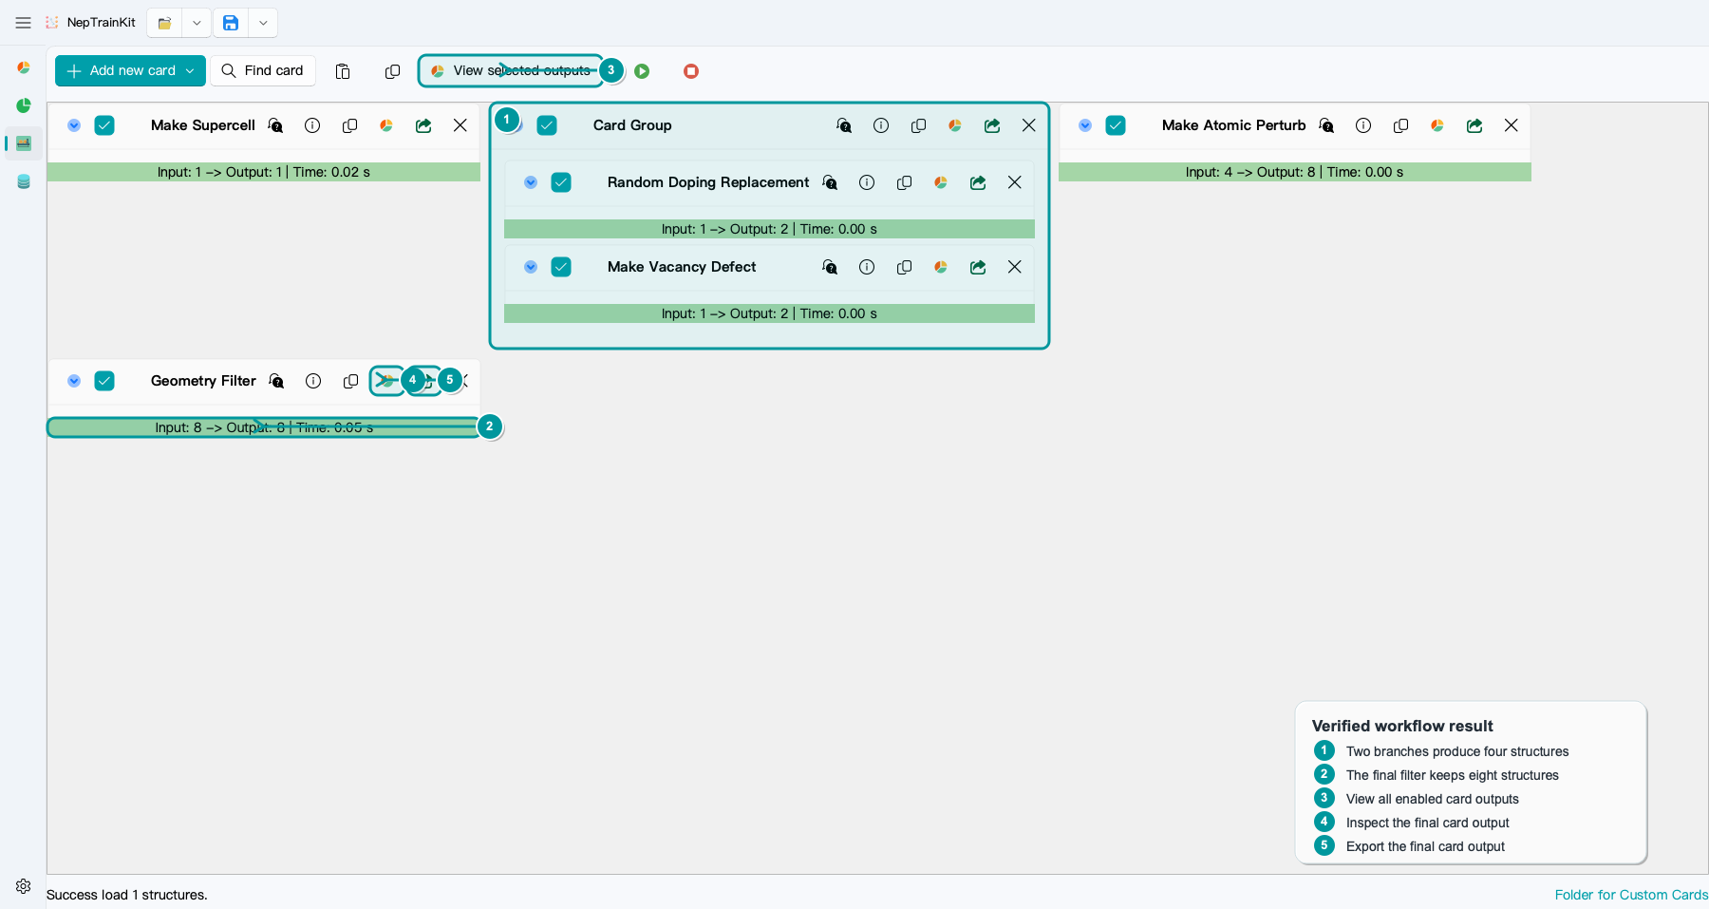1709x909 pixels.
Task: Open help query for Make Atomic Perturb
Action: (x=1326, y=125)
